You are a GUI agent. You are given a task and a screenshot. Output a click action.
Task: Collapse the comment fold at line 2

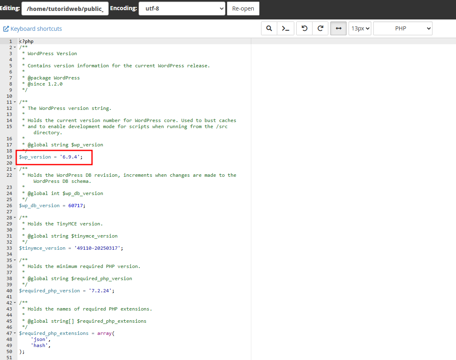point(15,47)
